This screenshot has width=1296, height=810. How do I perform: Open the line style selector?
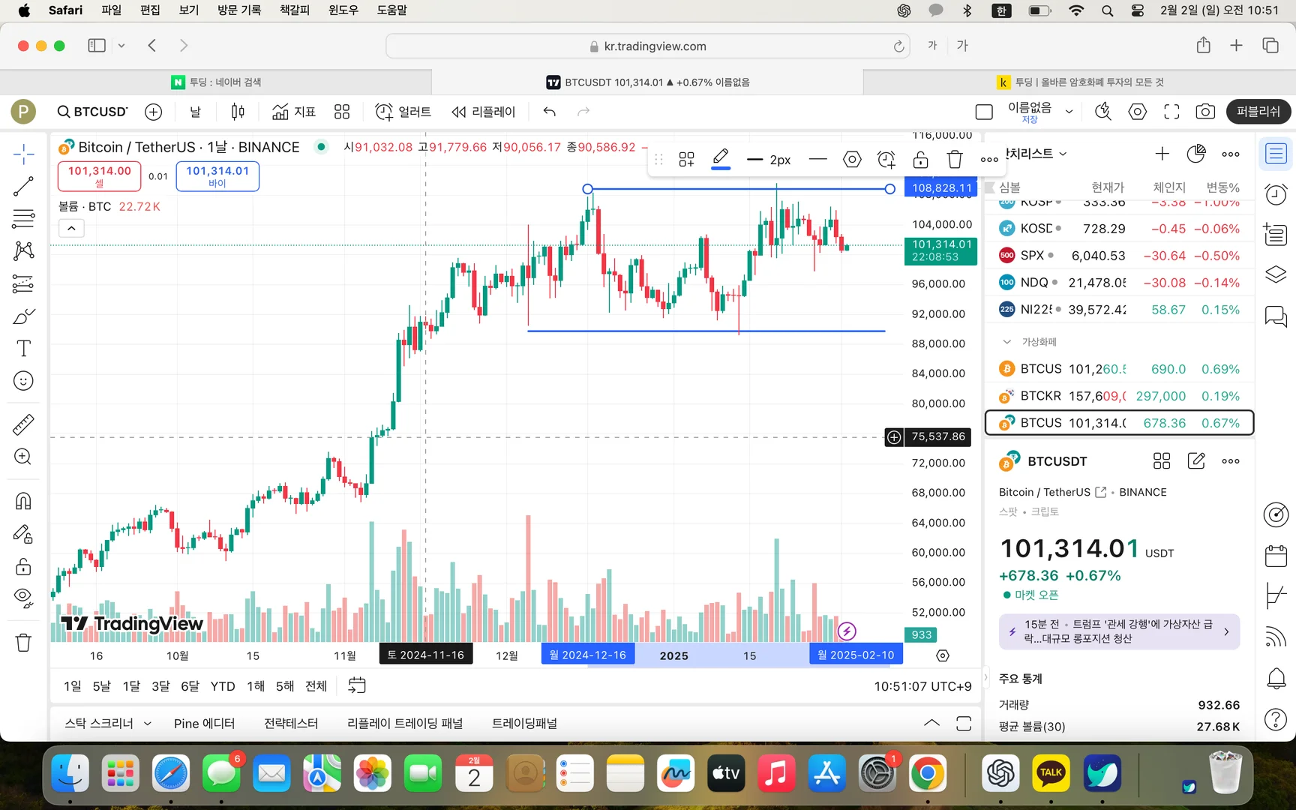click(818, 159)
